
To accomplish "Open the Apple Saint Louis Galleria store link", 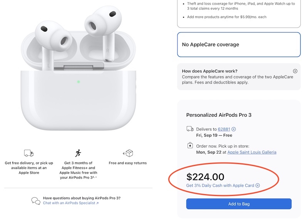I will pyautogui.click(x=252, y=152).
